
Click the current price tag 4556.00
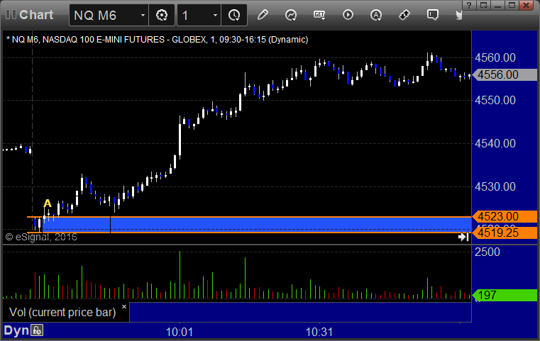click(505, 74)
